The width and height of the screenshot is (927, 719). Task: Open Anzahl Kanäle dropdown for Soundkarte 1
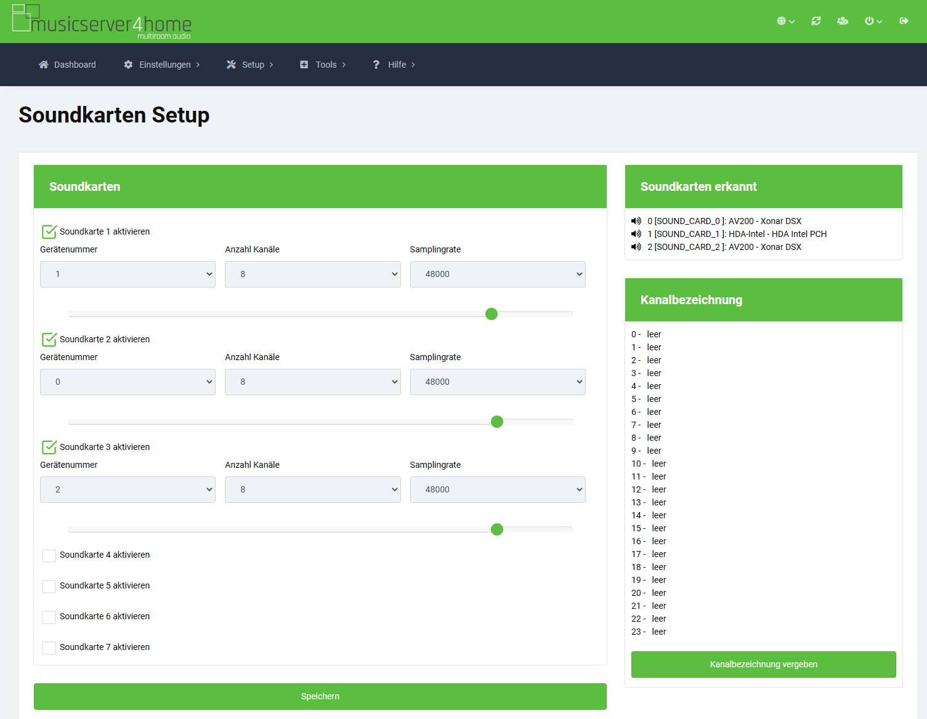click(313, 274)
